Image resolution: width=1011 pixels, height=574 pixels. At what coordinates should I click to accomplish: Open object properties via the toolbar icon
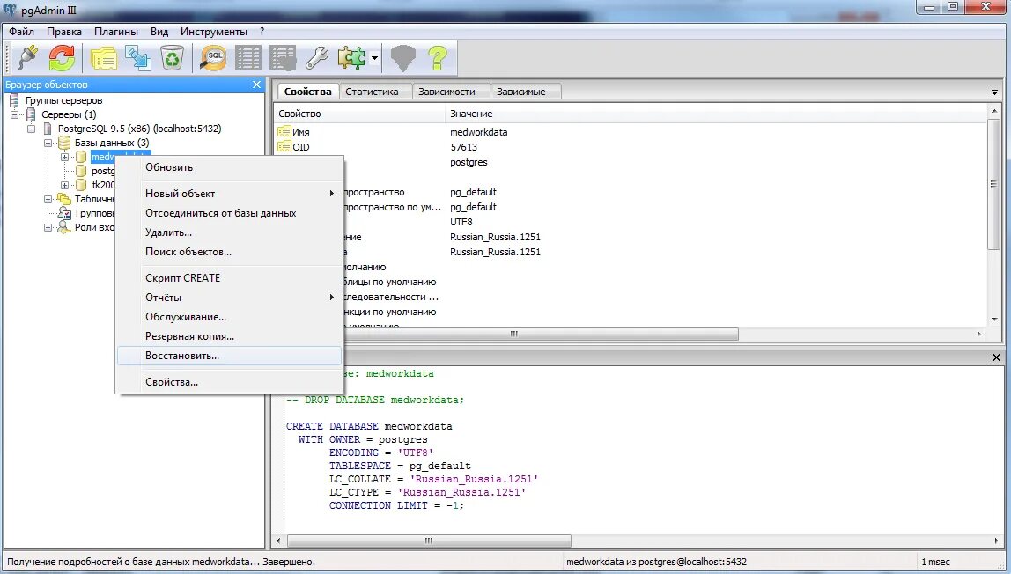point(103,58)
